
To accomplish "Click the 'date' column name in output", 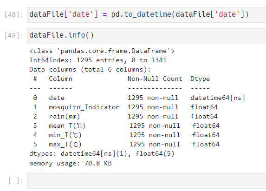I will point(57,98).
